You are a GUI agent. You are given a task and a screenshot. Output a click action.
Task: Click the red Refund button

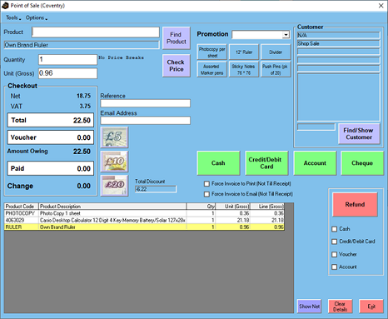click(x=355, y=205)
